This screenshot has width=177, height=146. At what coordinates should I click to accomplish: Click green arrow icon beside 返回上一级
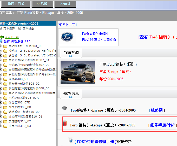[x=2, y=37]
